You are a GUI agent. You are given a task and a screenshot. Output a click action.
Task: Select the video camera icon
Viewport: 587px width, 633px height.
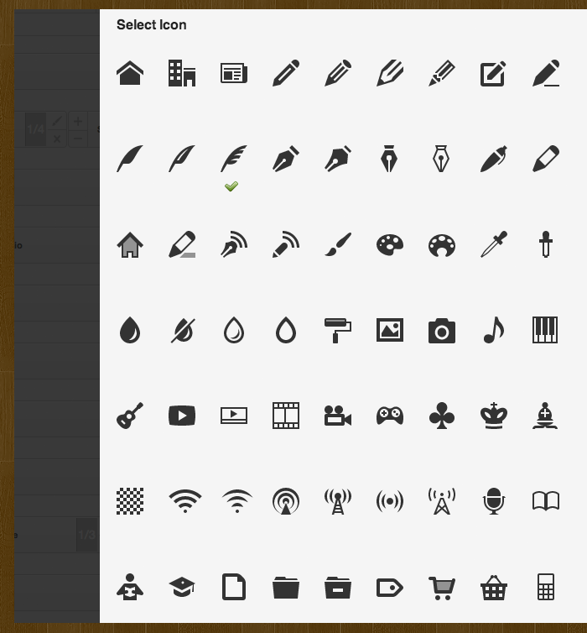(338, 416)
